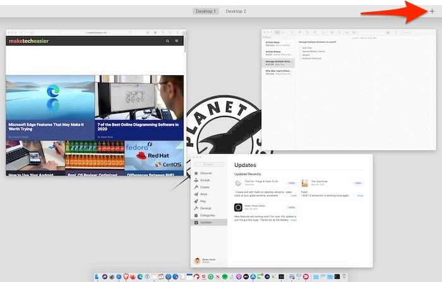442x282 pixels.
Task: Switch to Desktop 2 space
Action: pyautogui.click(x=236, y=11)
